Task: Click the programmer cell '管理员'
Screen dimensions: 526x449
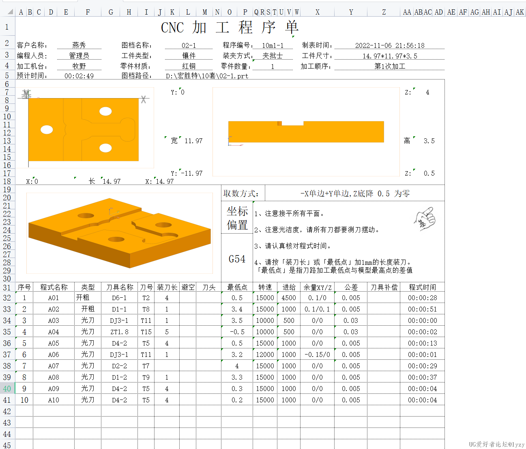Action: (x=79, y=56)
